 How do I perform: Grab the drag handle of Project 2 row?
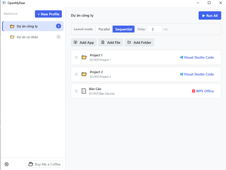pos(76,74)
